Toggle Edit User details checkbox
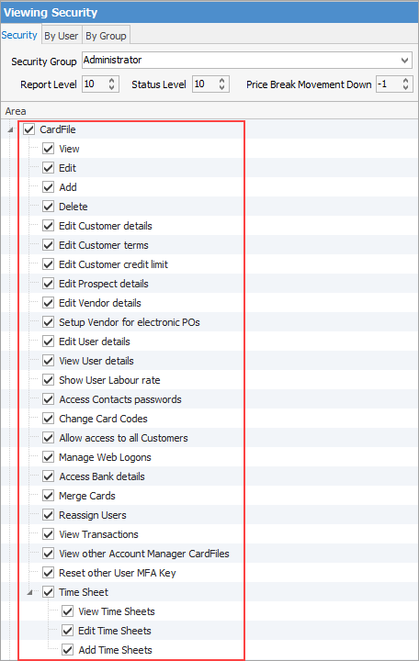 [x=48, y=341]
